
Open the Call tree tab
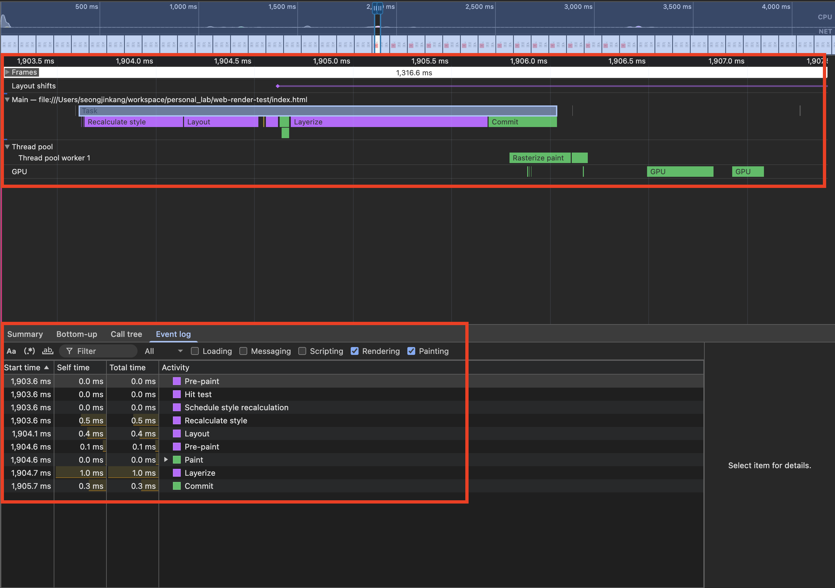(126, 334)
